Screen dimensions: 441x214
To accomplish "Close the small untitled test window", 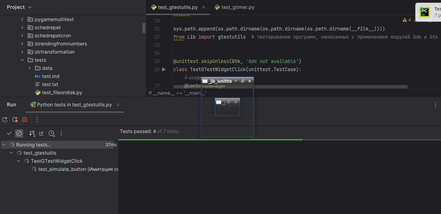I will tap(236, 102).
